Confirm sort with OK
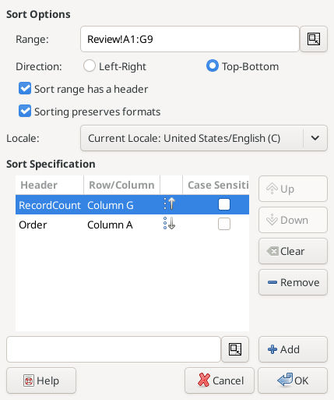 pyautogui.click(x=293, y=381)
